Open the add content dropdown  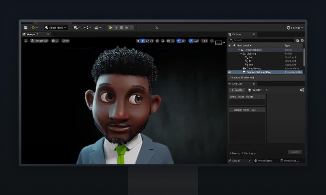click(x=77, y=28)
